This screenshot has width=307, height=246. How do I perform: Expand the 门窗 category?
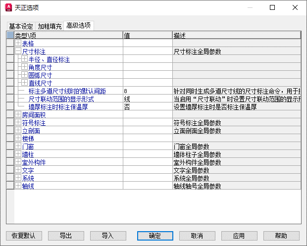point(18,147)
